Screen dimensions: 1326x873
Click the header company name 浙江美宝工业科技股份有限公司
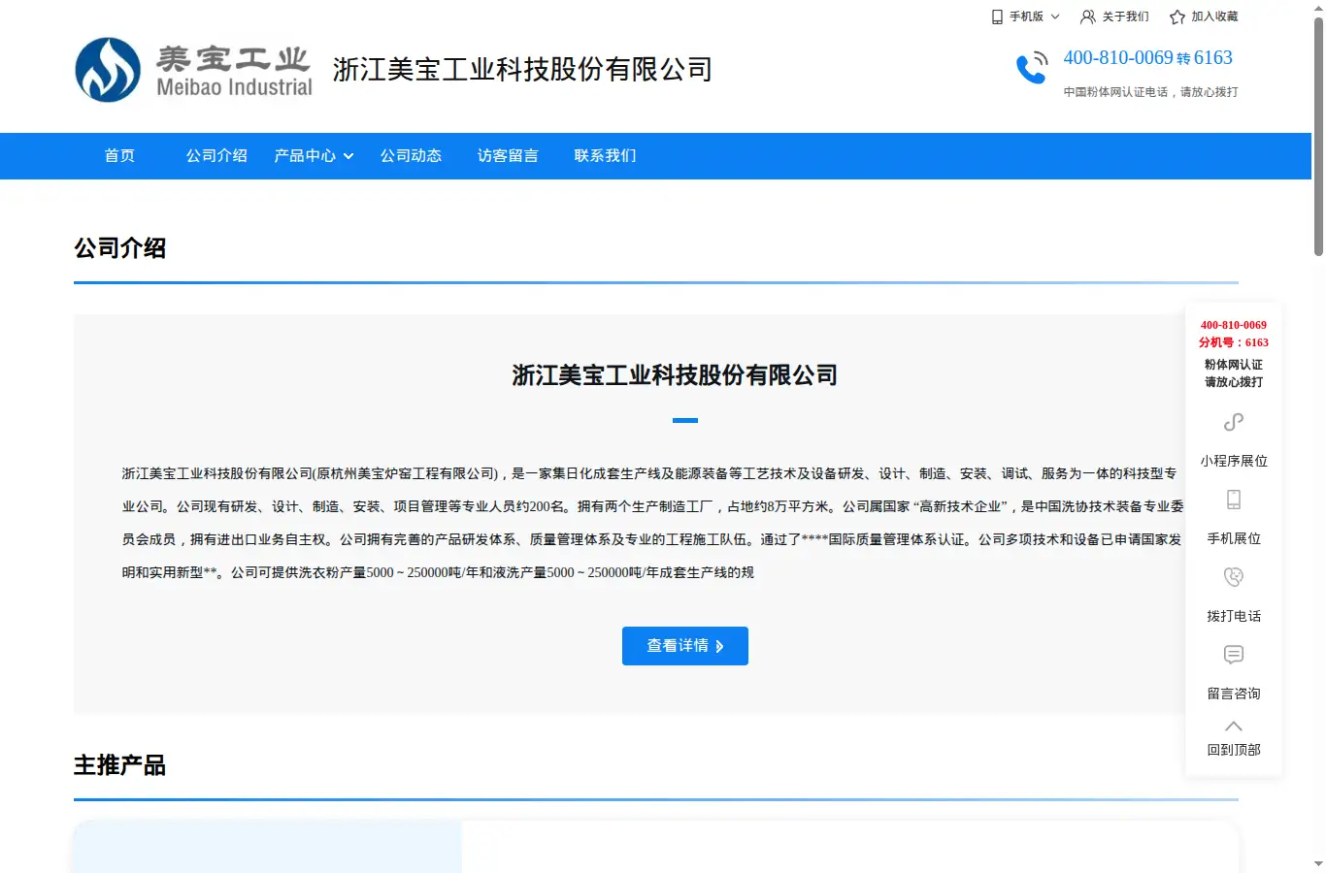pos(522,70)
